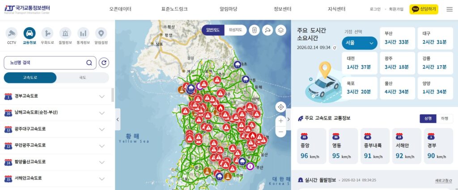The width and height of the screenshot is (458, 190).
Task: Click the refresh icon beside route search
Action: click(104, 63)
